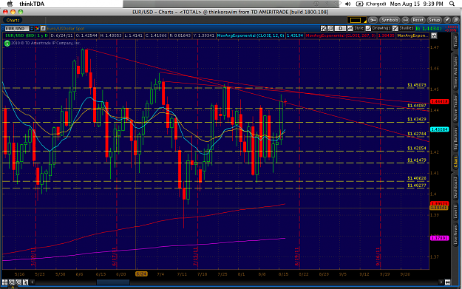Open the Big Buttons side tab
The height and width of the screenshot is (289, 462).
tap(455, 140)
